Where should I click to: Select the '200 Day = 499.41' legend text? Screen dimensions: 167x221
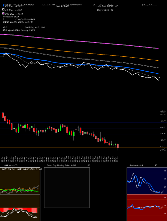point(14,14)
